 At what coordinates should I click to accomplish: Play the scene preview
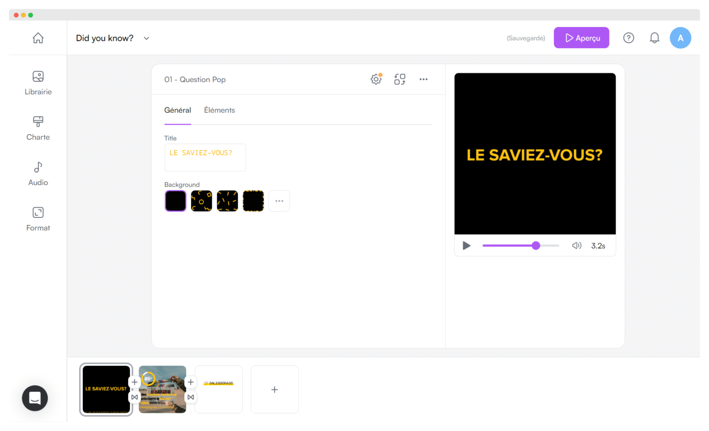pos(466,246)
